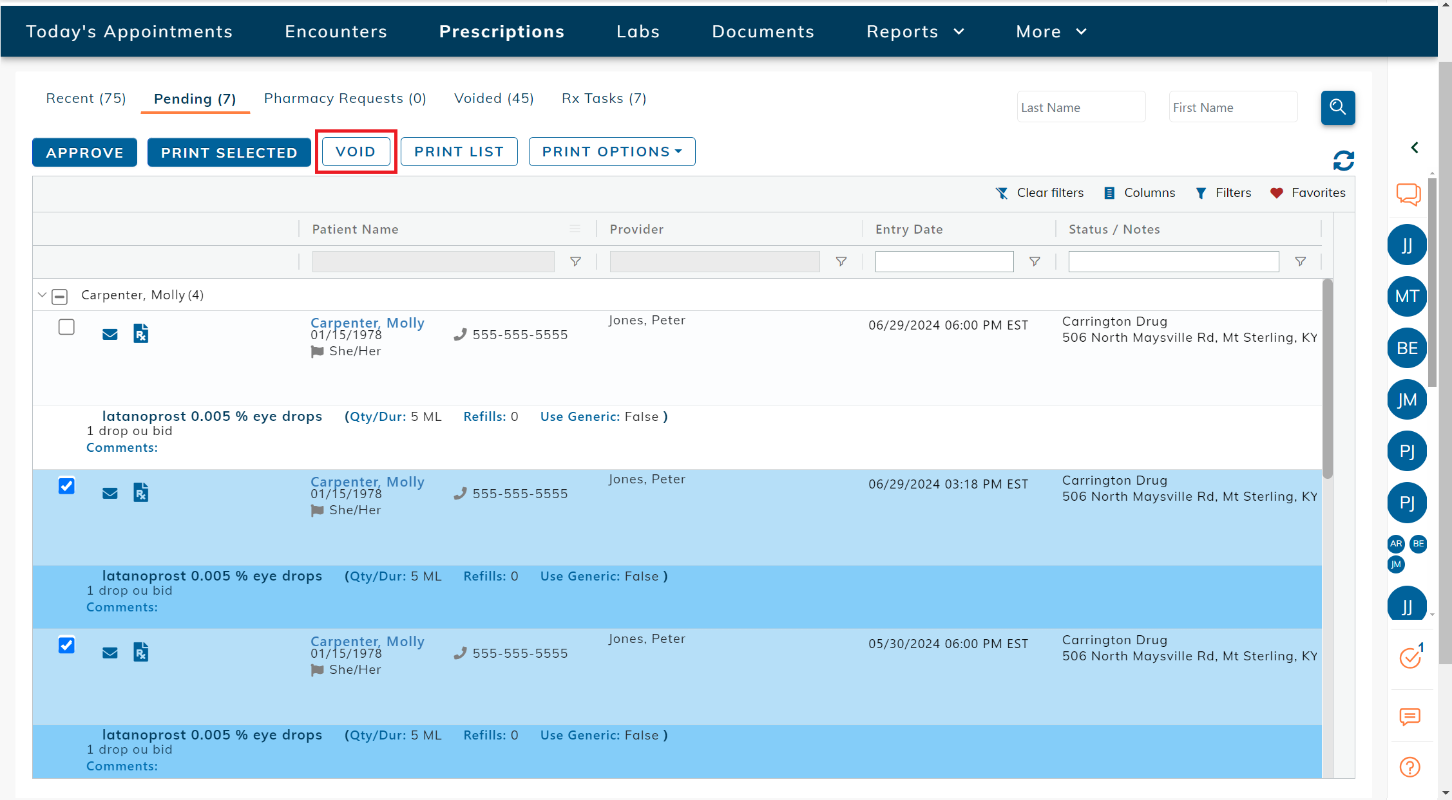Open Status / Notes filter funnel
The height and width of the screenshot is (800, 1452).
coord(1301,261)
